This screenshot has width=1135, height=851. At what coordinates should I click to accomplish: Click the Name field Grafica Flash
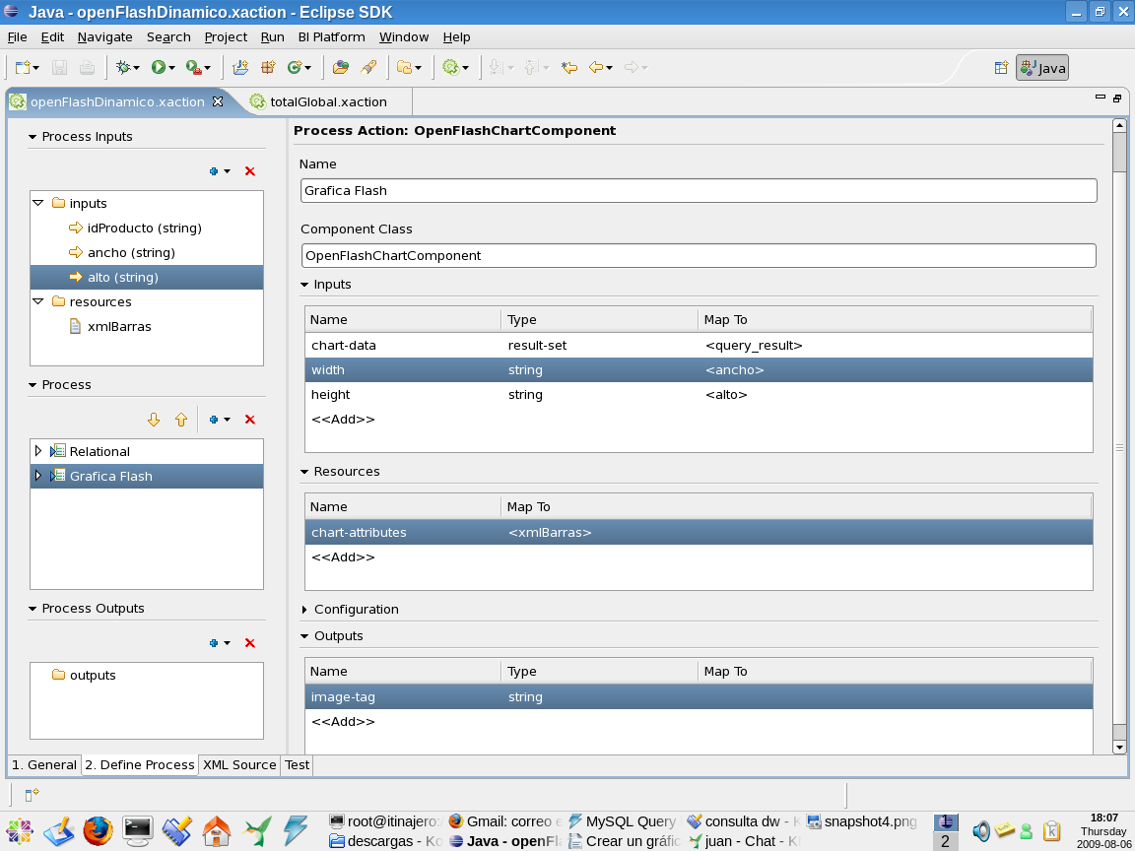698,190
